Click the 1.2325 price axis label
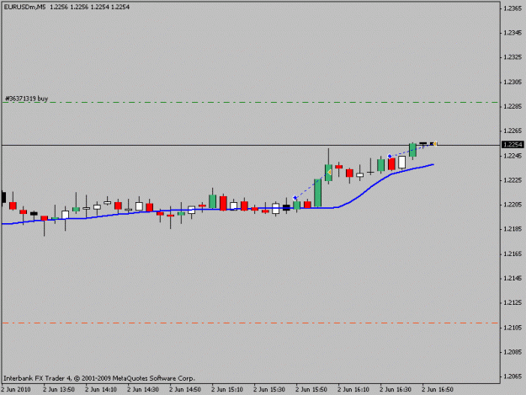This screenshot has height=395, width=526. point(513,57)
